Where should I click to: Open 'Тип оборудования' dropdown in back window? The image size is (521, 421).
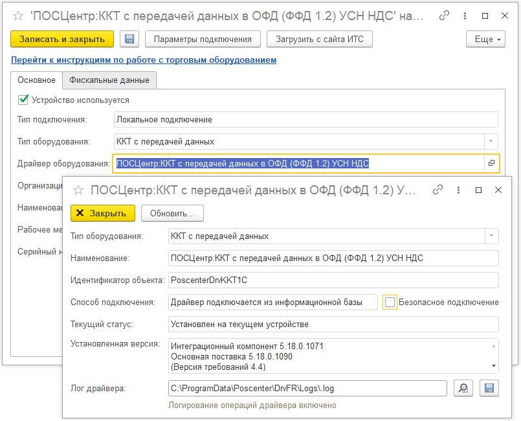(x=491, y=141)
